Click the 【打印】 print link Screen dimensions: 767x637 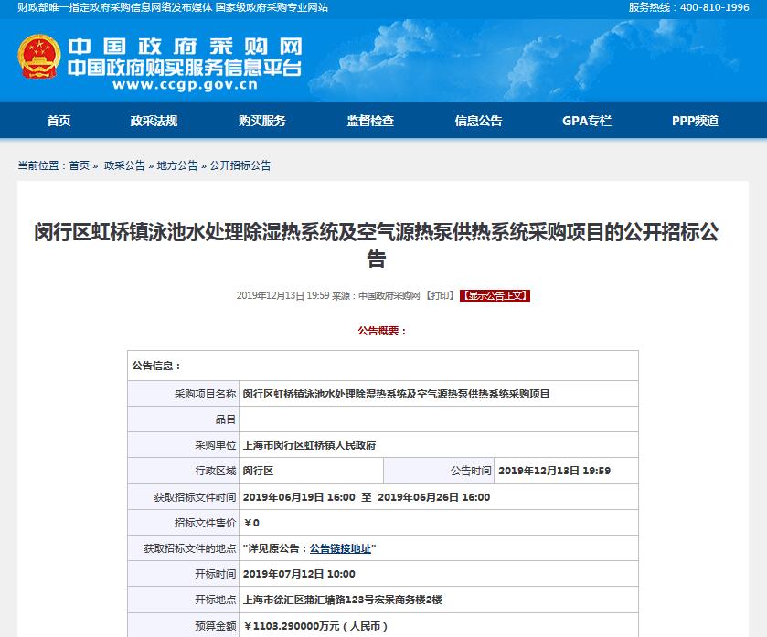(x=440, y=296)
